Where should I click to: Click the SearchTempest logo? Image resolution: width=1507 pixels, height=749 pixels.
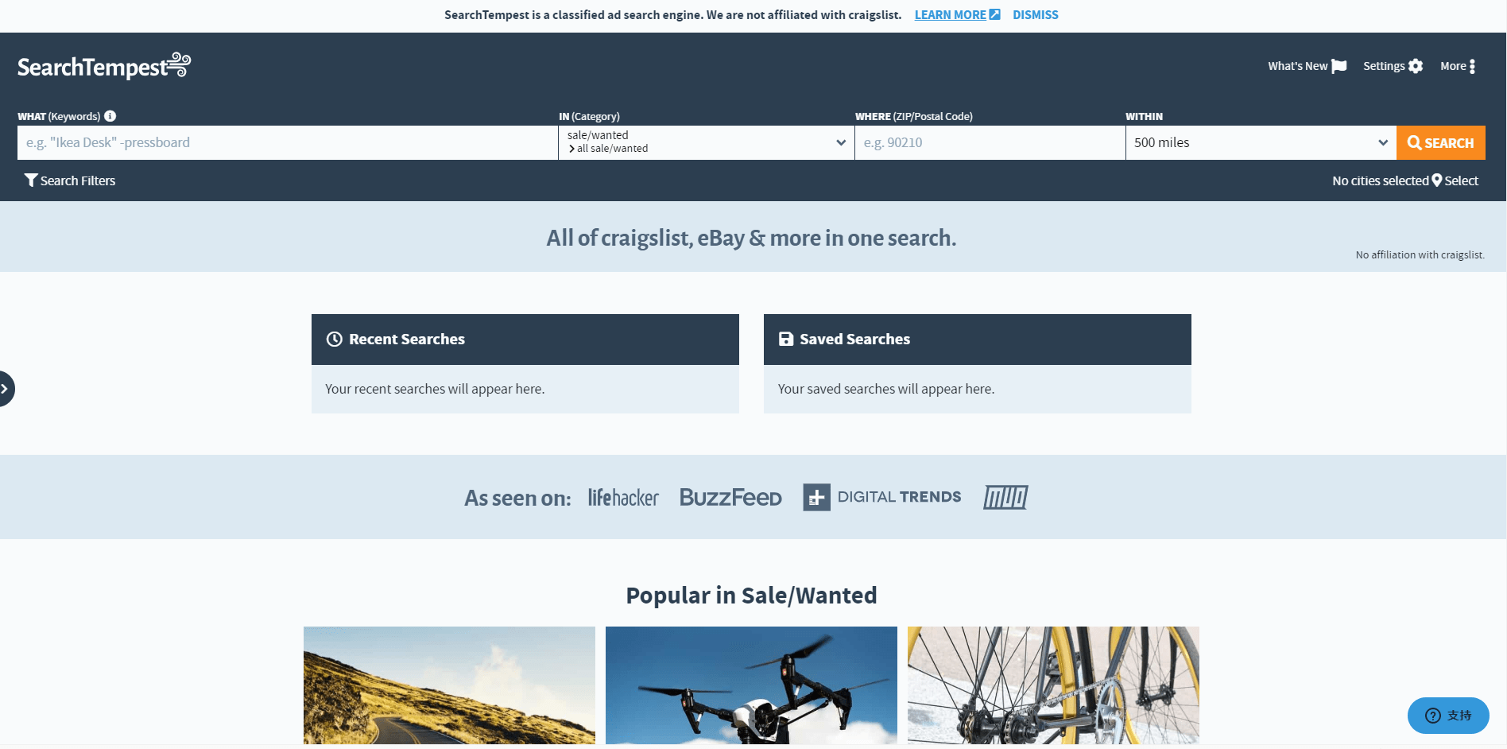coord(104,66)
